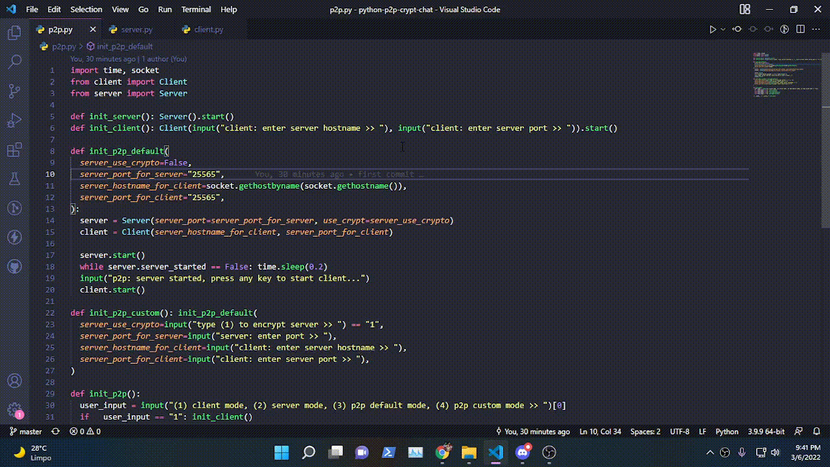
Task: Open Windows taskbar Search
Action: pyautogui.click(x=309, y=452)
